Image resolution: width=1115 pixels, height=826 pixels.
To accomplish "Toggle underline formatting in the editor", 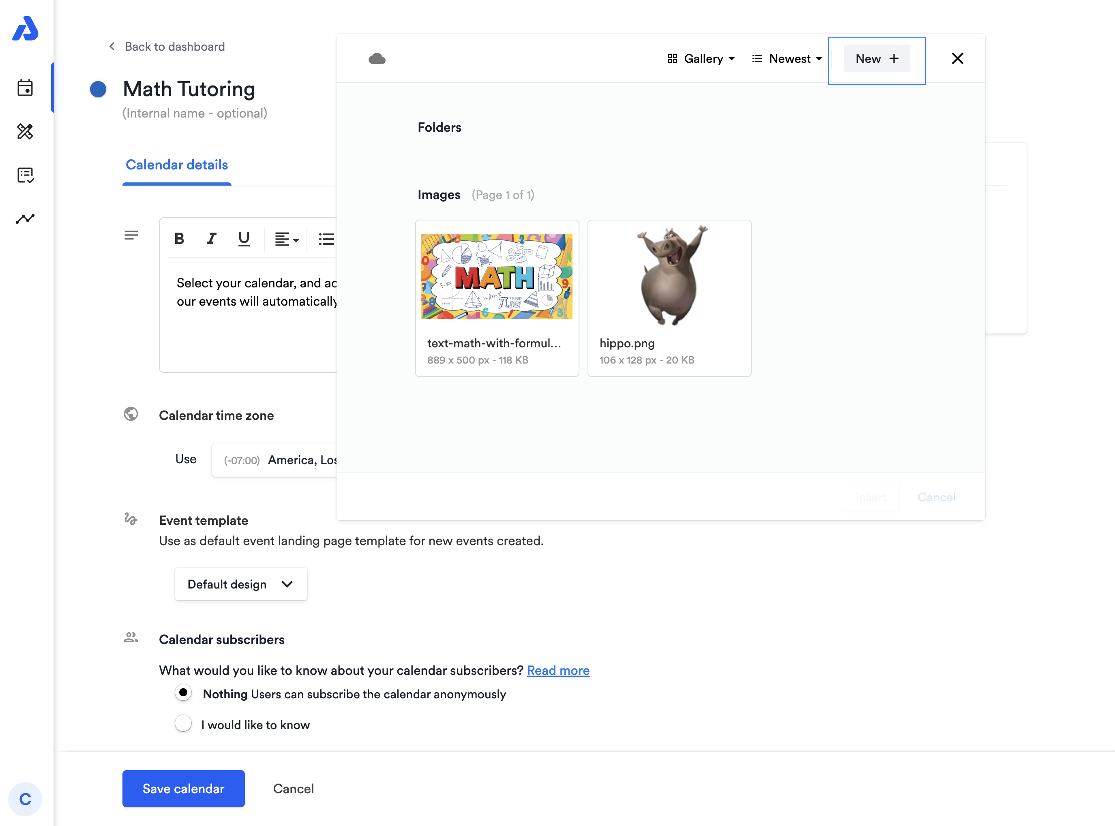I will click(244, 239).
